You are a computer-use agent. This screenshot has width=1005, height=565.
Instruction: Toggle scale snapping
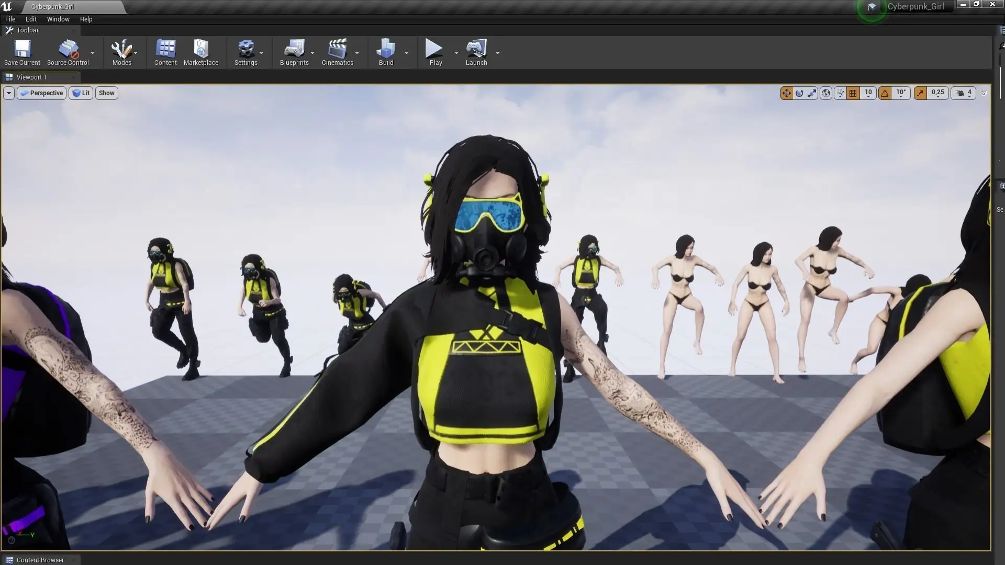(x=920, y=93)
